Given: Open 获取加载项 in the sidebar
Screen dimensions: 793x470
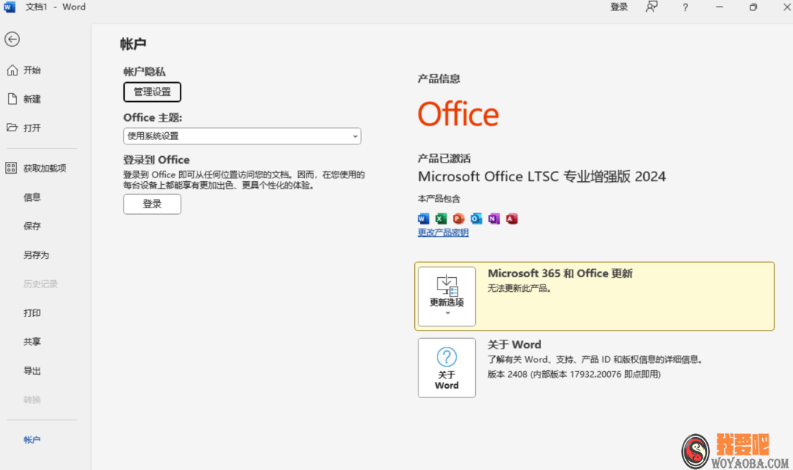Looking at the screenshot, I should coord(44,168).
